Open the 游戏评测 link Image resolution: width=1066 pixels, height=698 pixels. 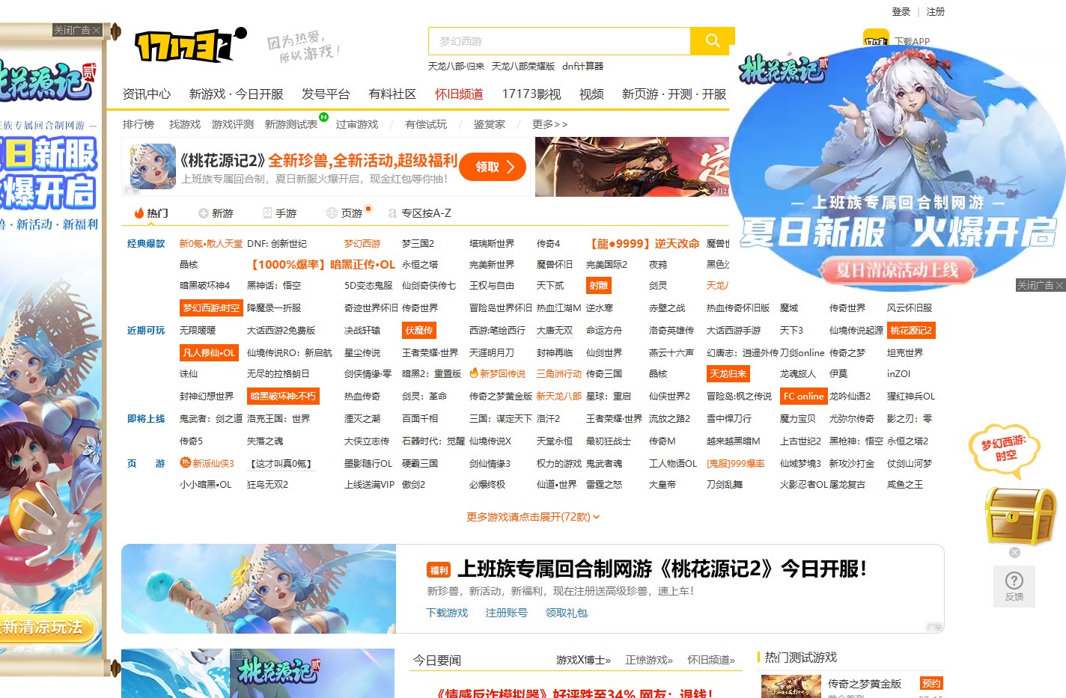[233, 124]
